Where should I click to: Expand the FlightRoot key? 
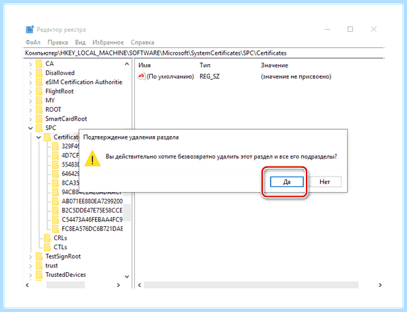coord(31,91)
